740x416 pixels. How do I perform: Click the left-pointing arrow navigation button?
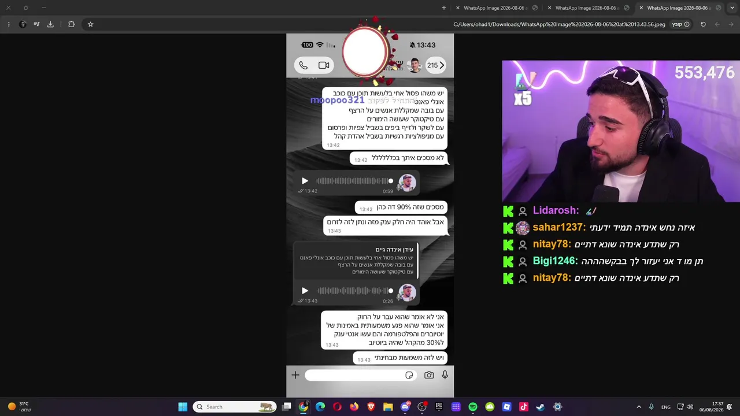pos(717,24)
